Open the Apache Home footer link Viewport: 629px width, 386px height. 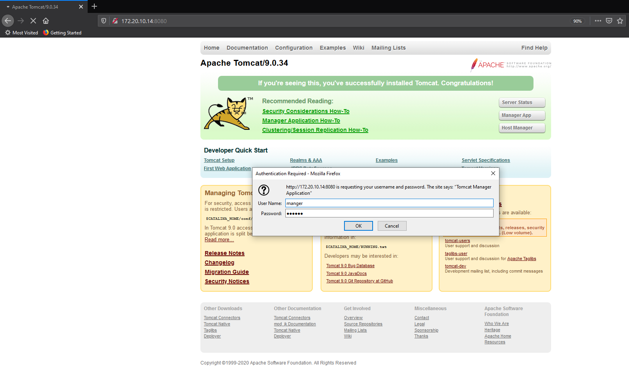(498, 336)
